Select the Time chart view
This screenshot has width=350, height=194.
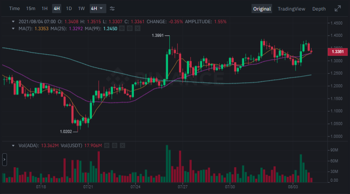click(x=14, y=9)
